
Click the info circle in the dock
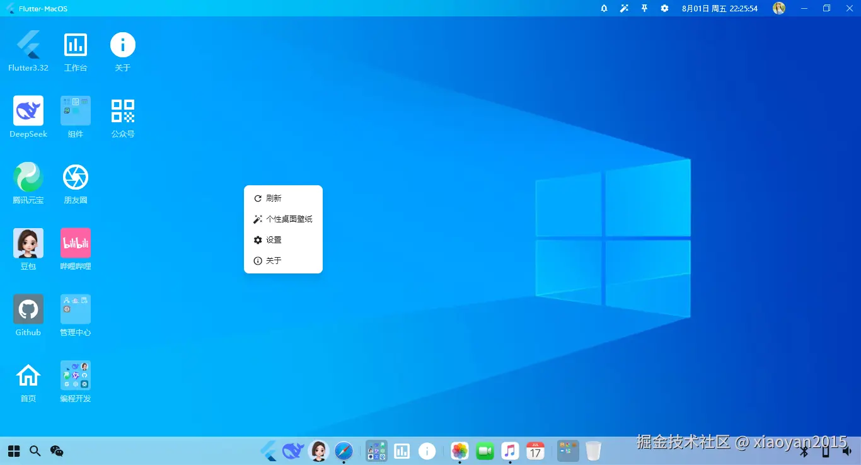tap(427, 451)
